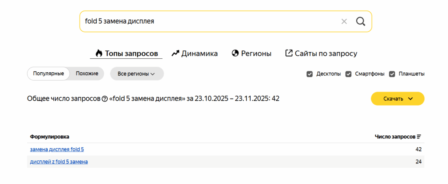Open the Скачать download dropdown
This screenshot has height=184, width=448.
[397, 99]
